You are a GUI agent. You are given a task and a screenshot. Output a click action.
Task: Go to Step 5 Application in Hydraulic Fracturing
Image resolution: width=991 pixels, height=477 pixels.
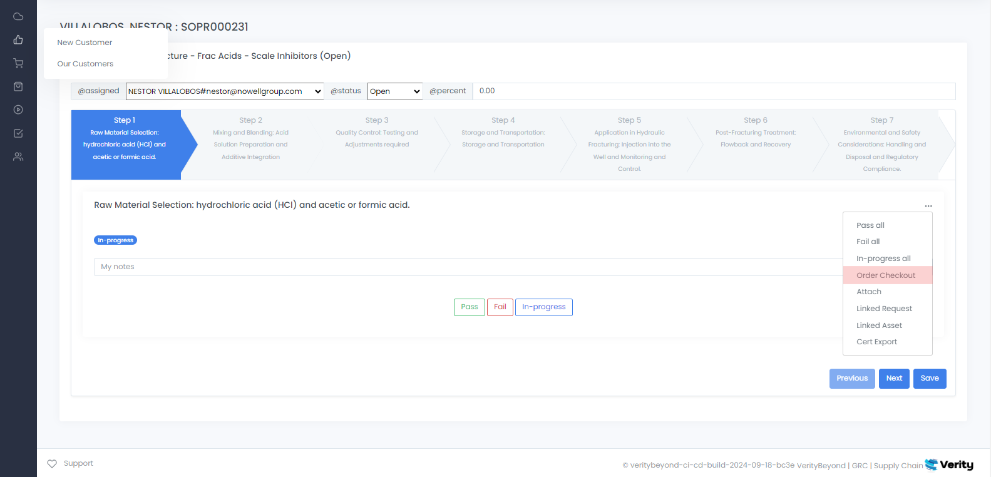point(629,145)
